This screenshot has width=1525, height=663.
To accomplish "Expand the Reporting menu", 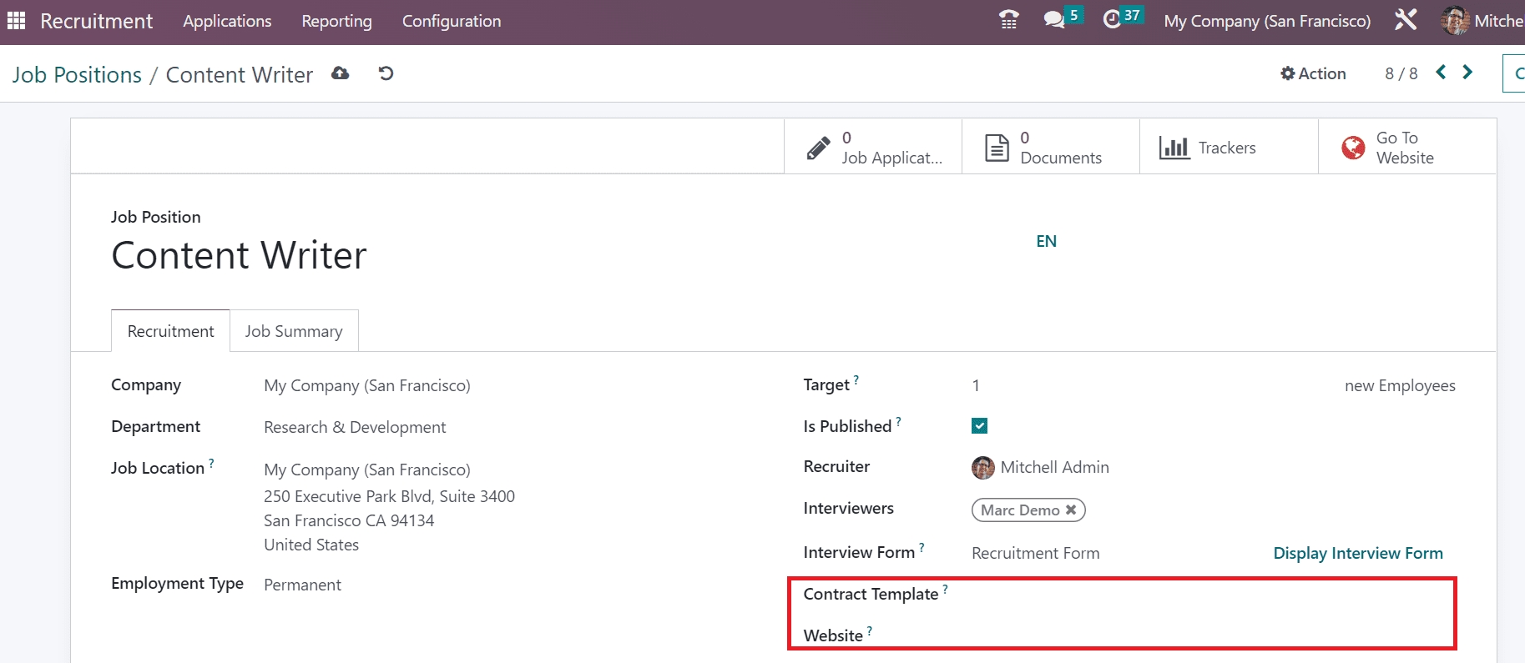I will tap(336, 21).
